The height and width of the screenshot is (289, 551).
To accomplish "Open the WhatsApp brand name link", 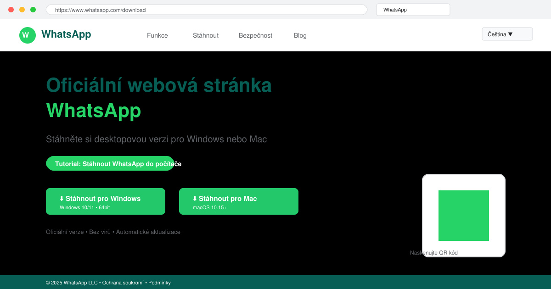I will pyautogui.click(x=66, y=34).
